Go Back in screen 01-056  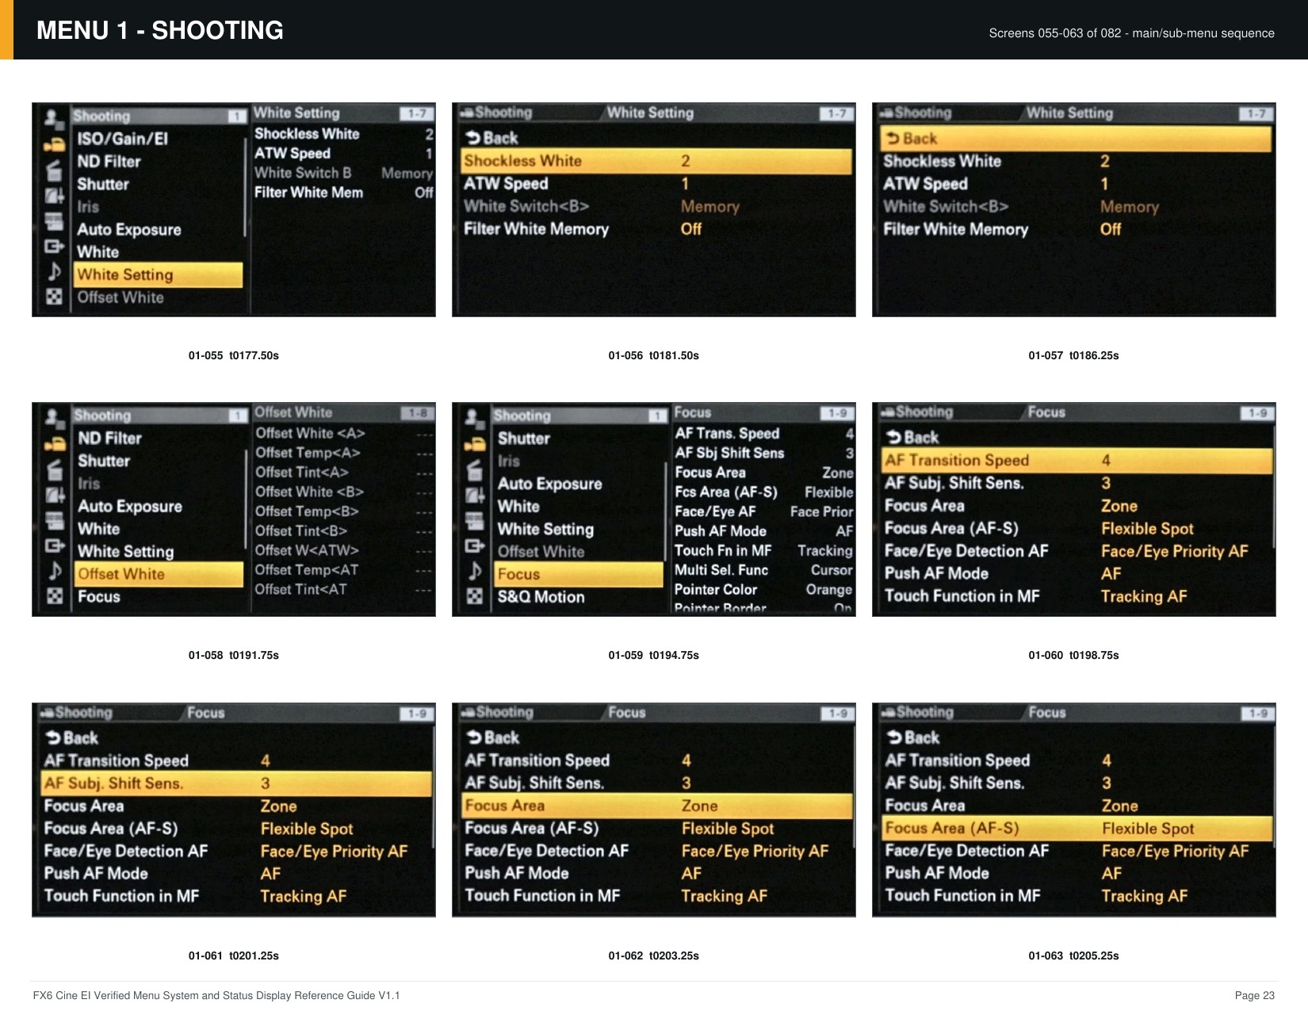click(x=491, y=138)
